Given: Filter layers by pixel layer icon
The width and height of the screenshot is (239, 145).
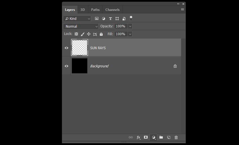Looking at the screenshot, I should pos(97,19).
